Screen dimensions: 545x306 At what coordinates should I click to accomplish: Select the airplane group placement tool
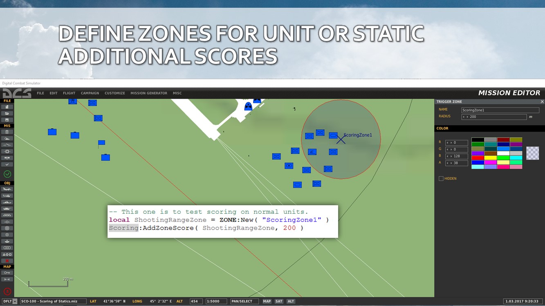[x=7, y=189]
